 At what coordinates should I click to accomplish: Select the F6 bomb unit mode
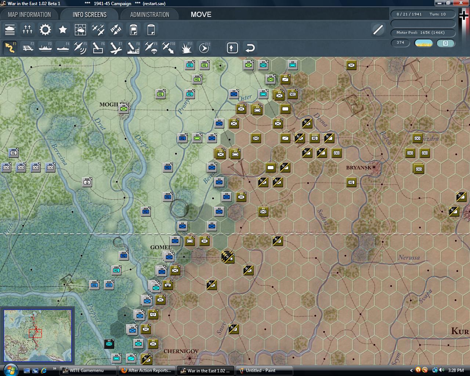pos(98,48)
